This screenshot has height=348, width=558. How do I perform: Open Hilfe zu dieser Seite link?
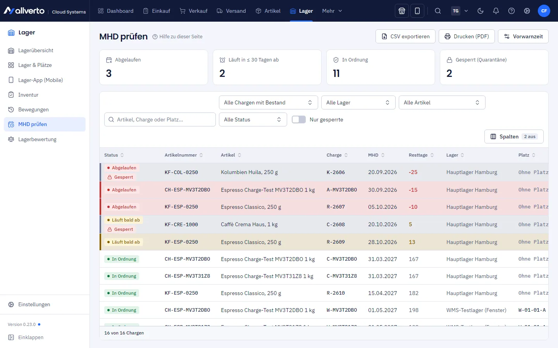click(x=177, y=37)
